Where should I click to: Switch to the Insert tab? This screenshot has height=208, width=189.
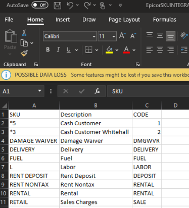tap(63, 20)
